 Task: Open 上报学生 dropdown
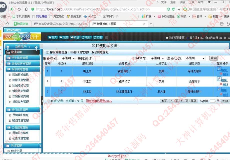tap(157, 58)
